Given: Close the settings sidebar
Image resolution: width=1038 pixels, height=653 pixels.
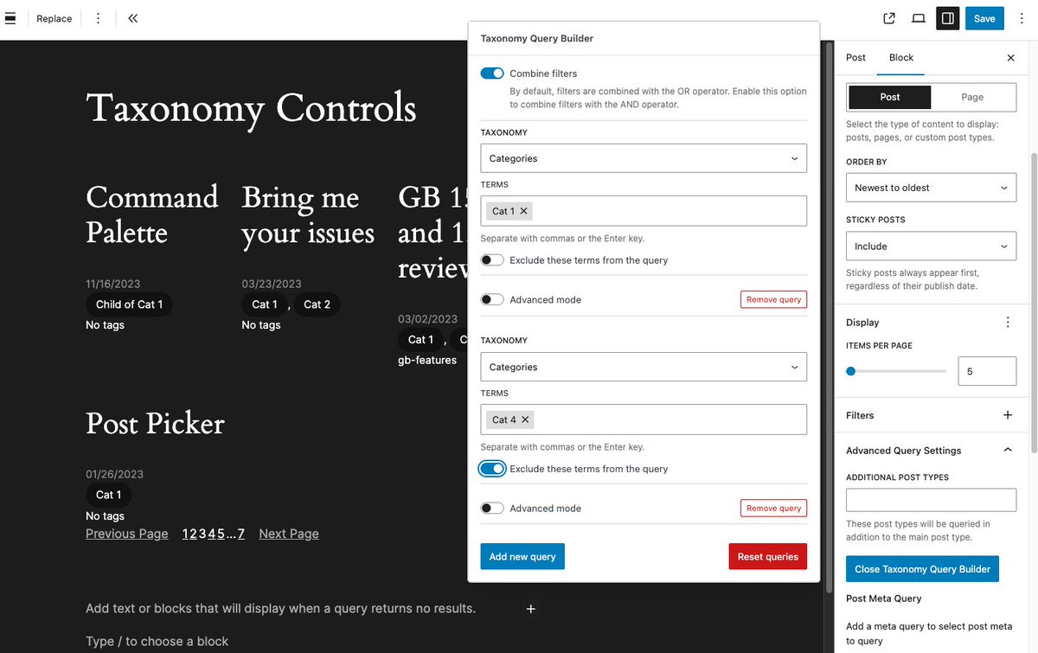Looking at the screenshot, I should click(x=1010, y=58).
